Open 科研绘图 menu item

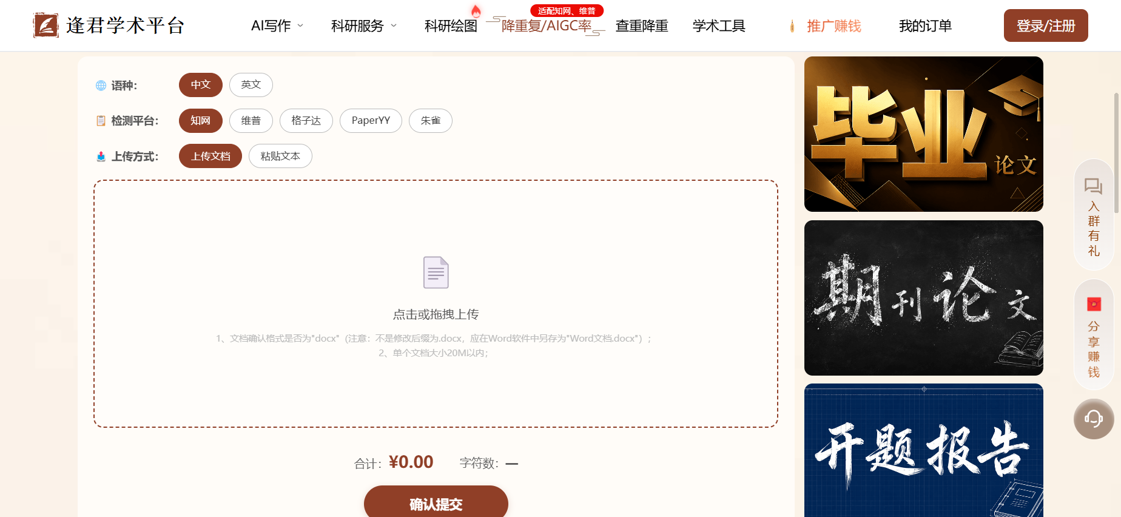(451, 26)
